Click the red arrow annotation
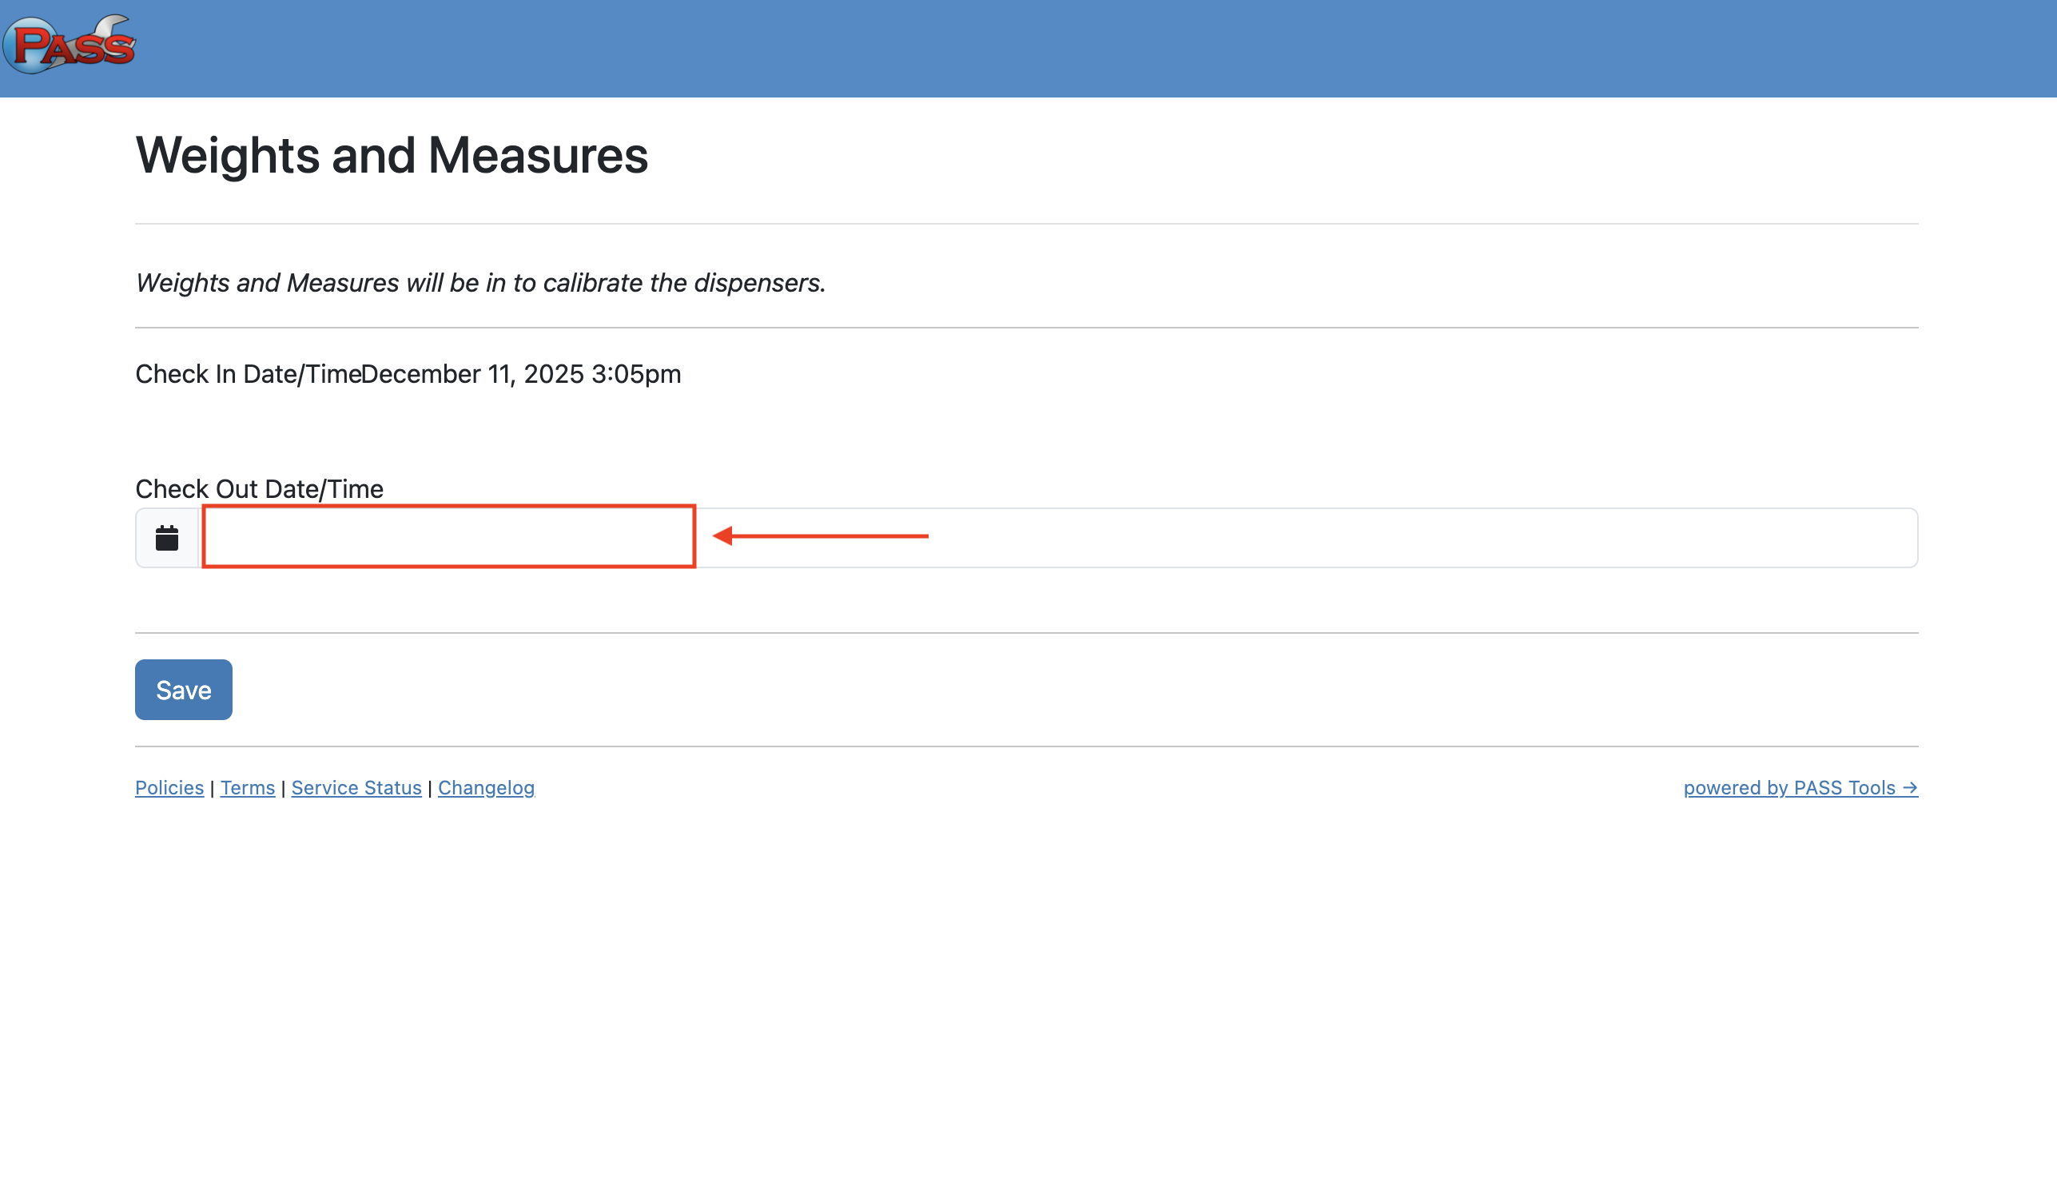The image size is (2057, 1202). click(821, 536)
